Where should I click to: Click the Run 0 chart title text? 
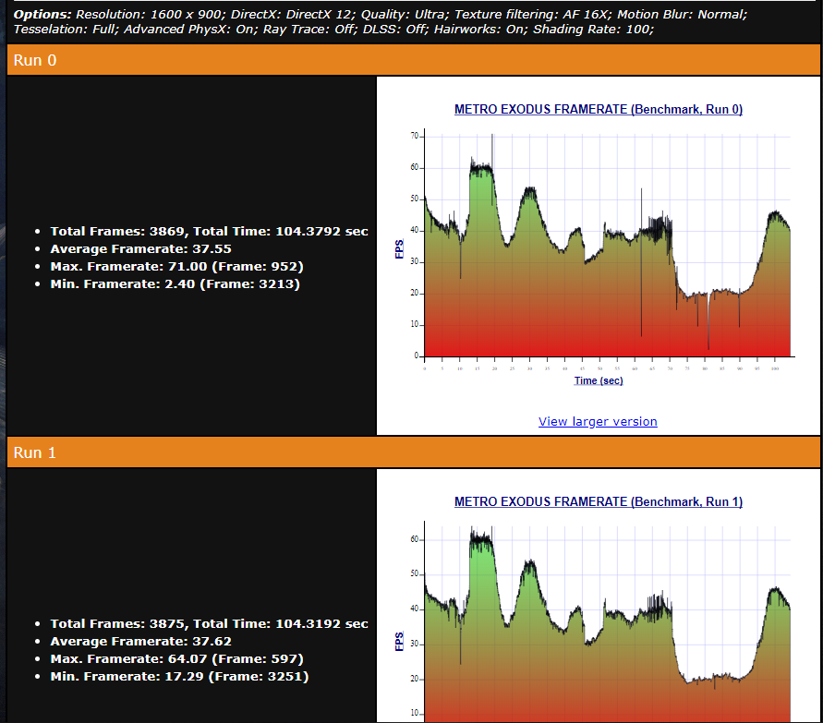599,109
